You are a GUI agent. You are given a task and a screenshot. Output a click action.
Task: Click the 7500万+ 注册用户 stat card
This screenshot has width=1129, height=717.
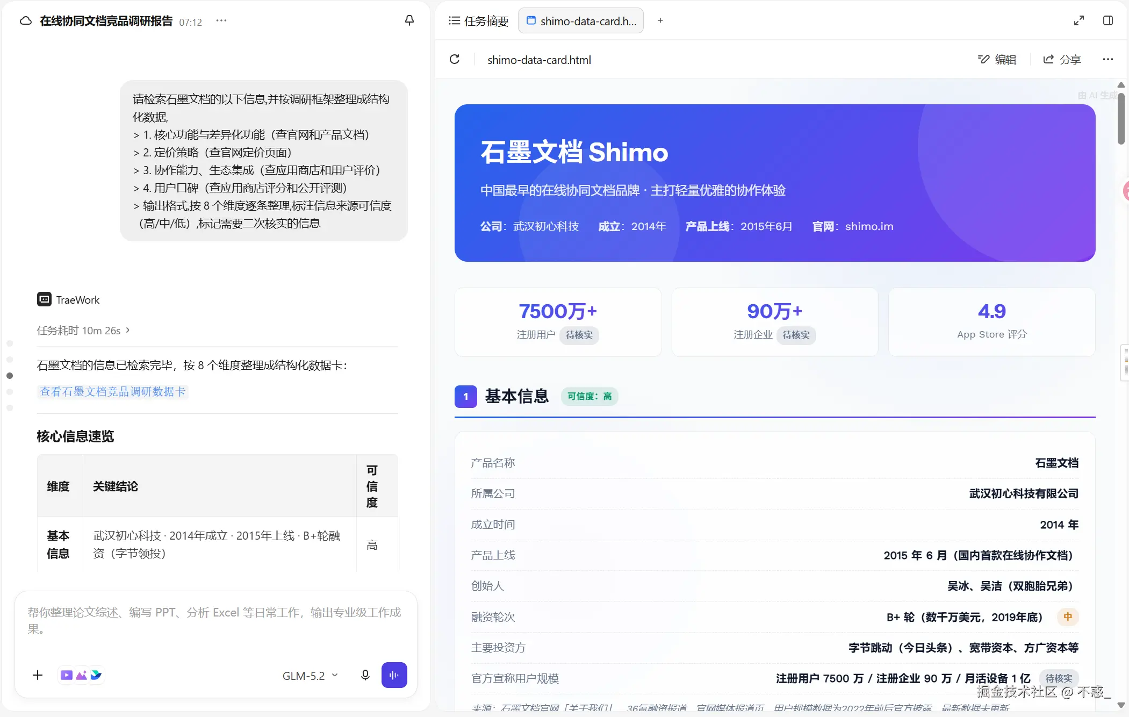click(x=558, y=322)
